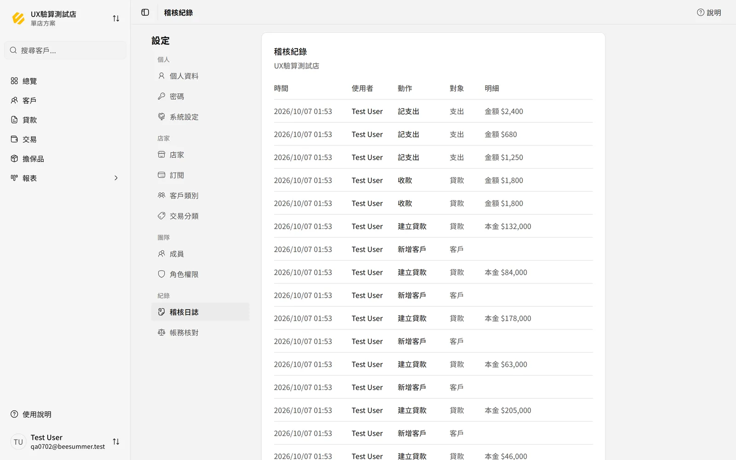Screen dimensions: 736x460
Task: Open the store switcher arrows next to UX驗算測試店
Action: [x=116, y=18]
